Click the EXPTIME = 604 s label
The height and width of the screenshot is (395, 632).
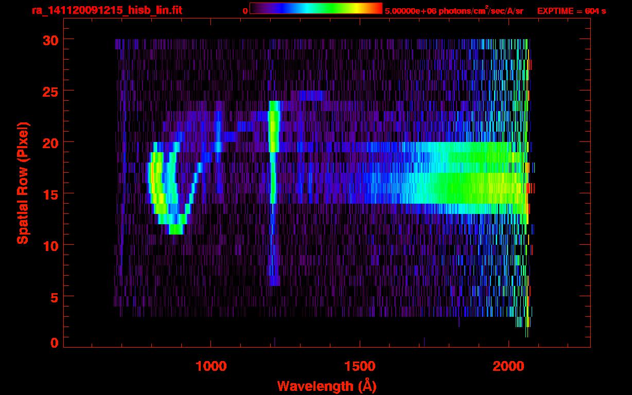click(x=571, y=11)
